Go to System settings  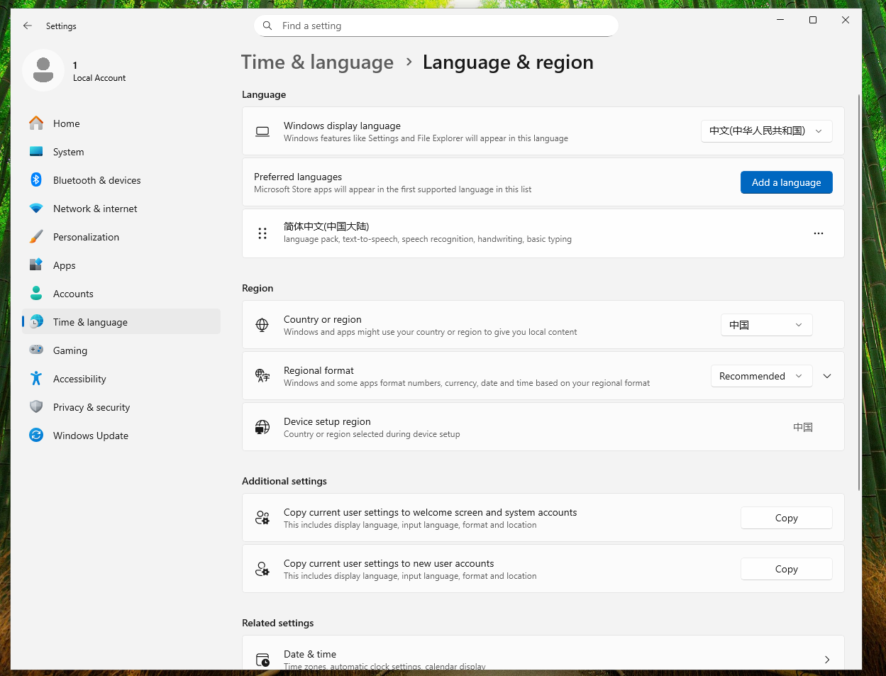pyautogui.click(x=121, y=152)
